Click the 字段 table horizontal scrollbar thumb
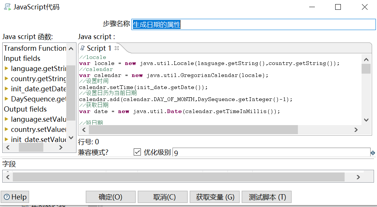The image size is (377, 207). tap(179, 177)
